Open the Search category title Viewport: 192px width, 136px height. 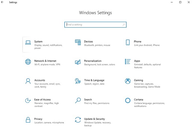coord(88,100)
